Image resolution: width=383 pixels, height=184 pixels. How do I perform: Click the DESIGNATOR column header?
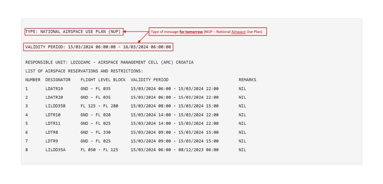pos(58,80)
